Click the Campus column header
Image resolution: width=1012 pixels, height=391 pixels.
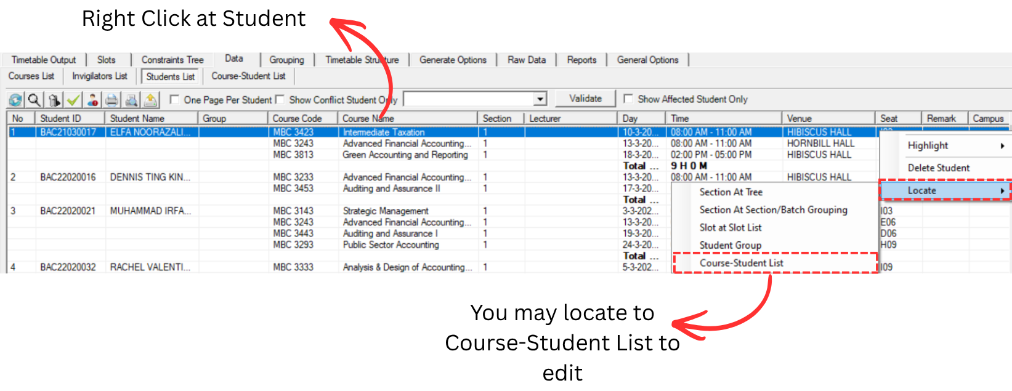pyautogui.click(x=989, y=118)
